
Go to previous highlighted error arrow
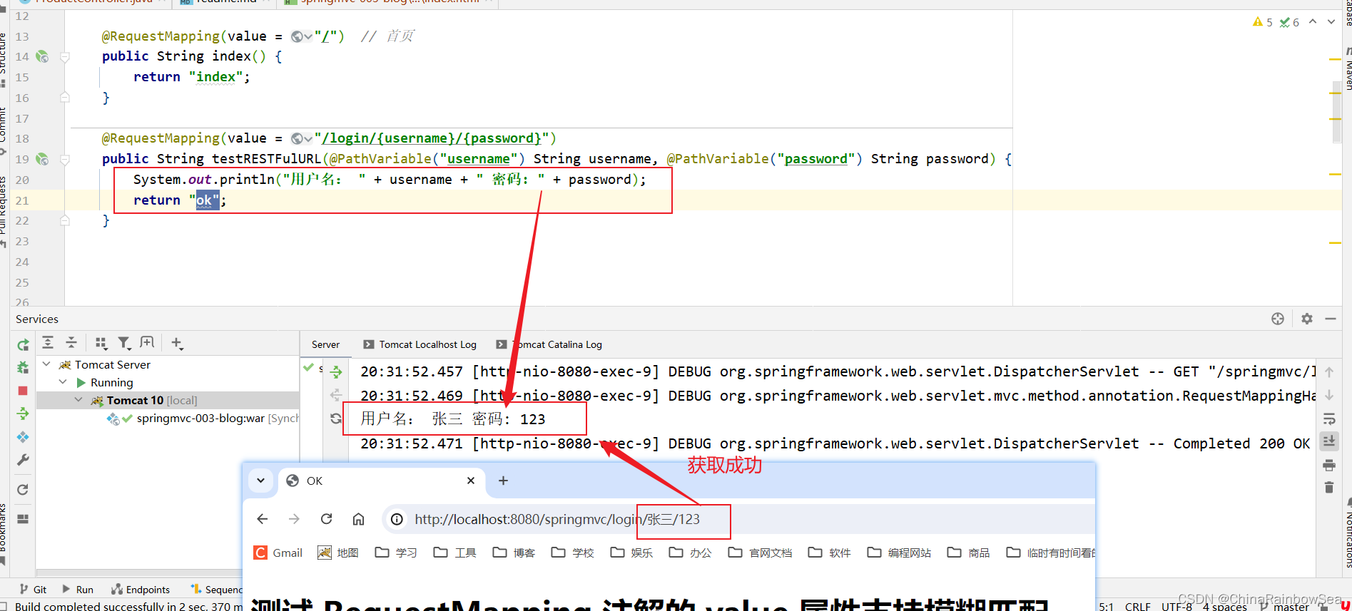[x=1313, y=22]
